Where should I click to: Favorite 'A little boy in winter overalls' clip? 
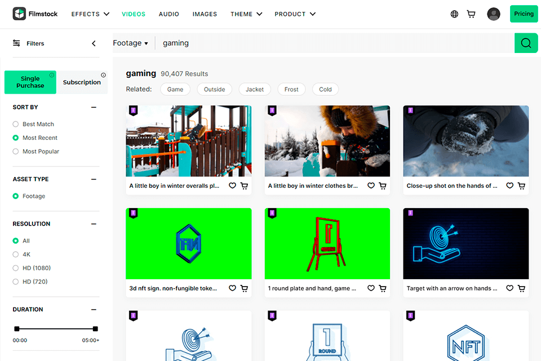(233, 186)
